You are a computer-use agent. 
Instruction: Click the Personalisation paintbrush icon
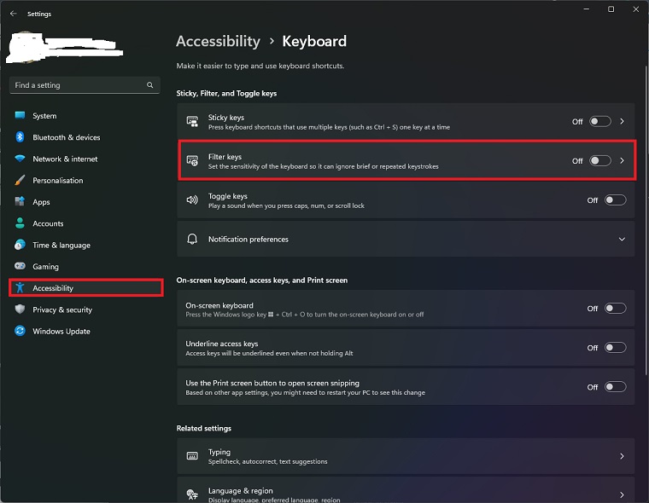tap(20, 181)
